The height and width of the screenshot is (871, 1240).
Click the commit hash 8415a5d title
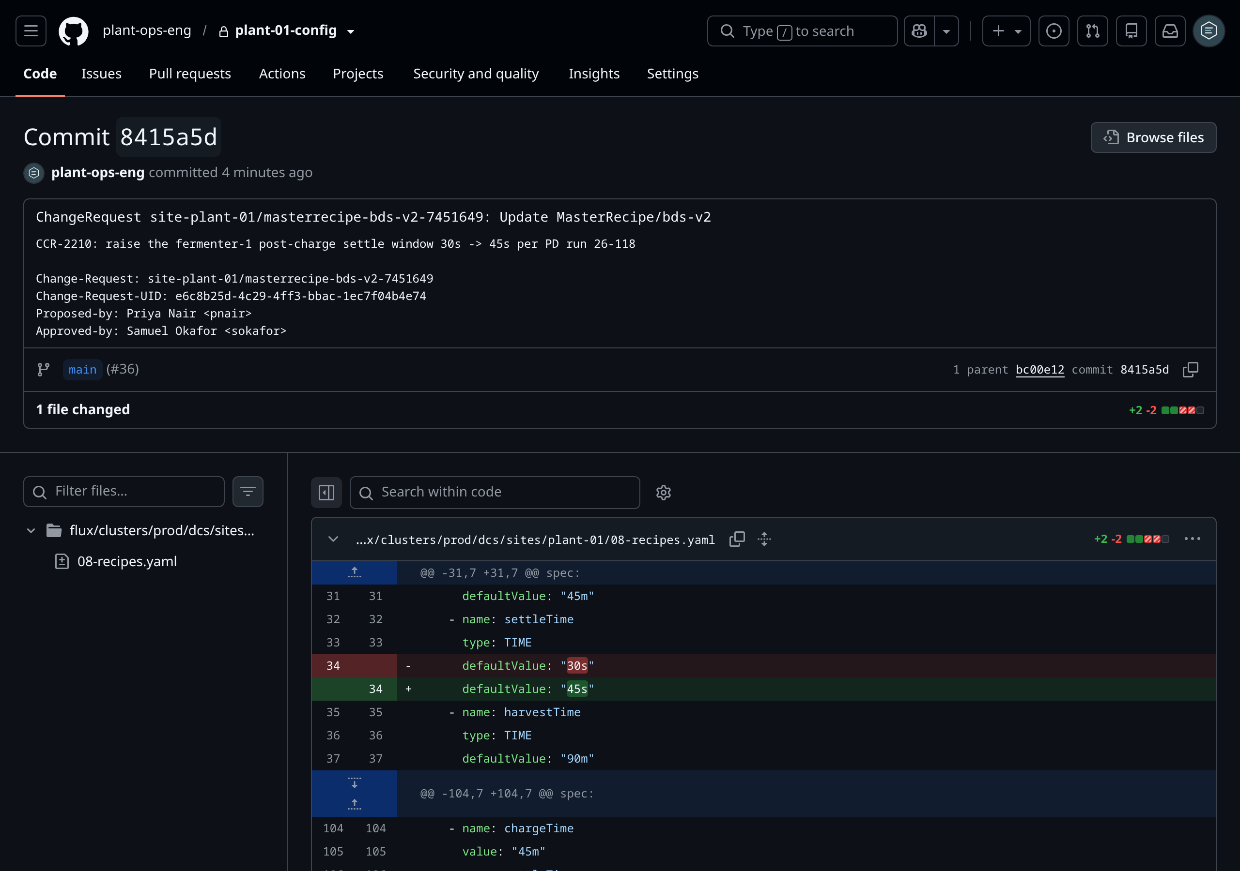pos(169,137)
